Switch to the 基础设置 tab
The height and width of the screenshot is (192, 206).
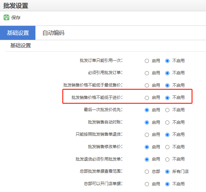(x=18, y=33)
